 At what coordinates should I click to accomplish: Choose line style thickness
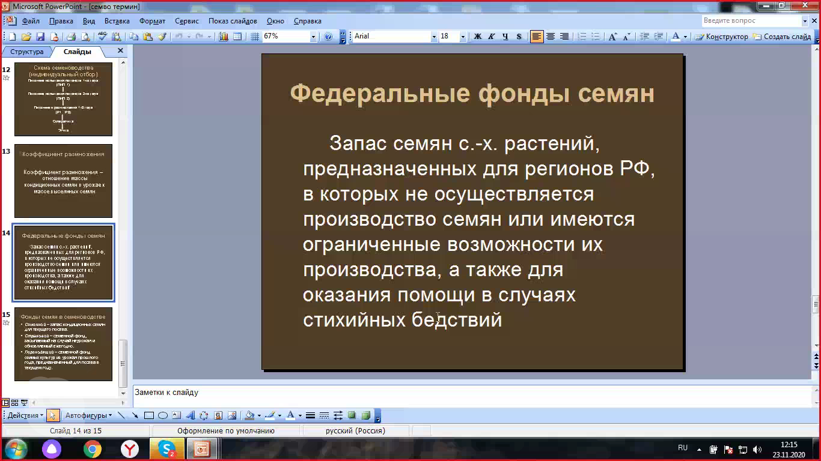(x=310, y=415)
